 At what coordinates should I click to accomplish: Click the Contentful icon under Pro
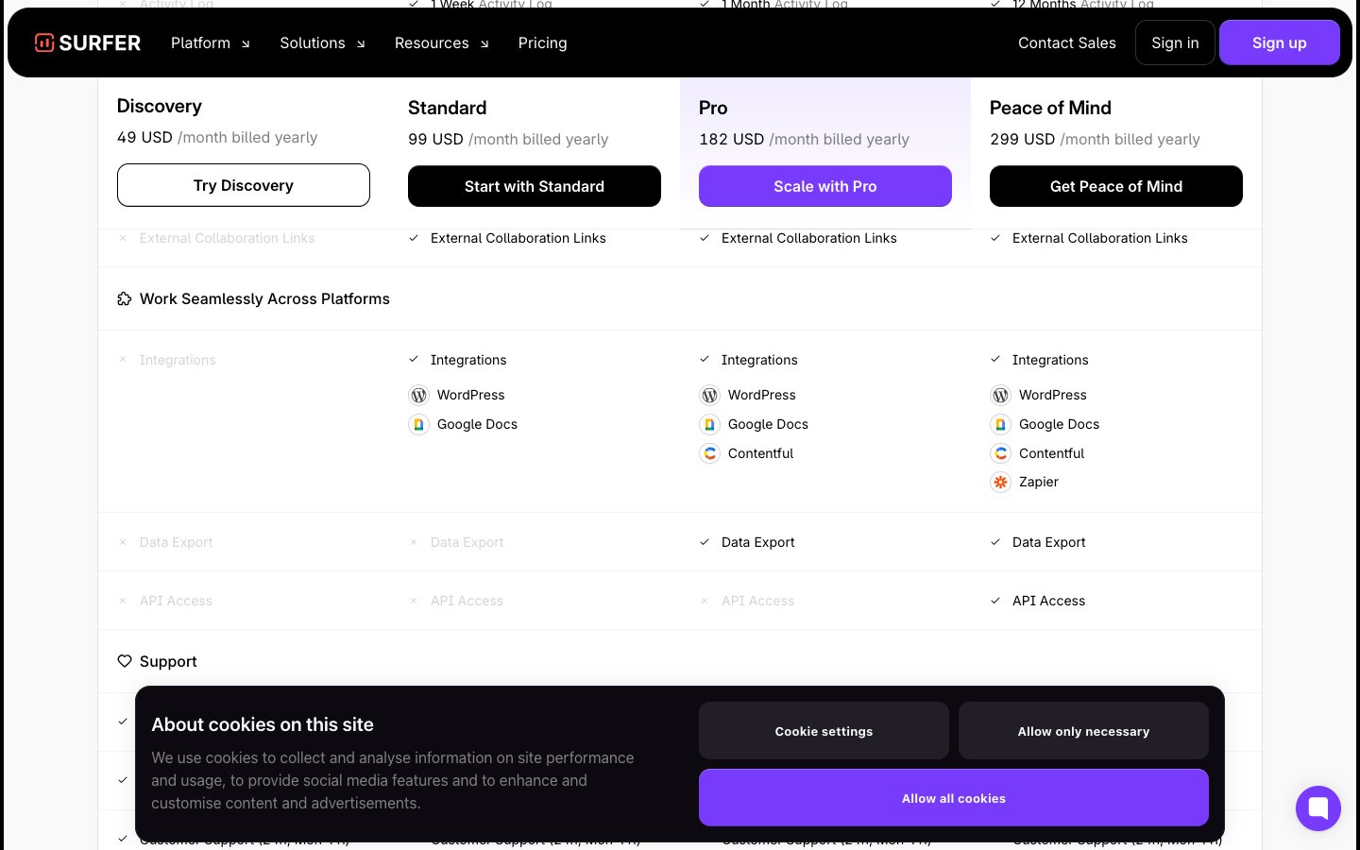[x=709, y=454]
